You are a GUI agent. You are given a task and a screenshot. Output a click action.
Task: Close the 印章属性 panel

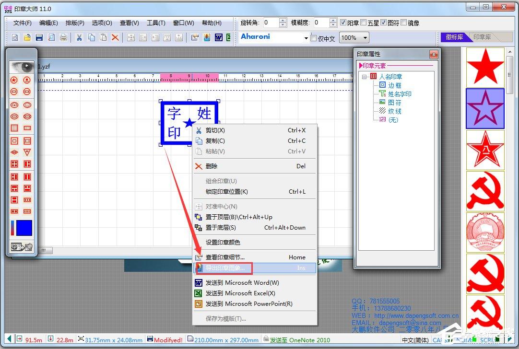coord(434,54)
